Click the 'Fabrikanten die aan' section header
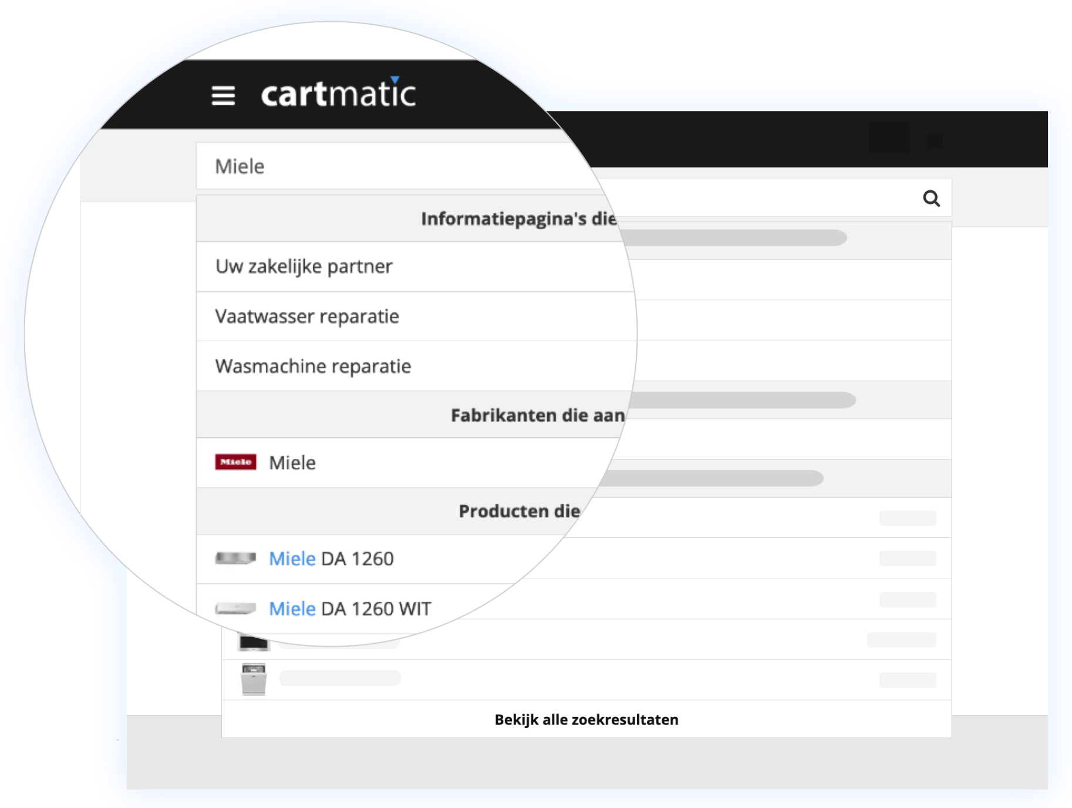Image resolution: width=1072 pixels, height=808 pixels. [x=537, y=415]
